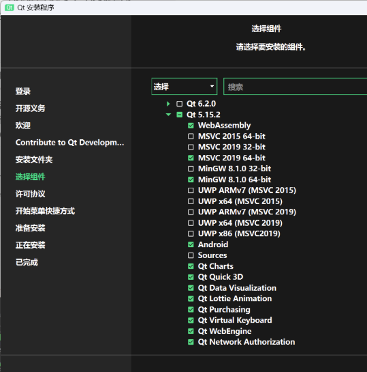
Task: Click the 安装文件夹 sidebar step
Action: [x=34, y=160]
